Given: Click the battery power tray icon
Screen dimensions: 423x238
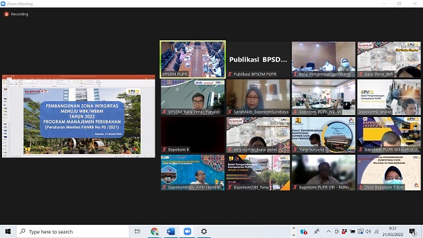Looking at the screenshot, I should click(x=352, y=231).
